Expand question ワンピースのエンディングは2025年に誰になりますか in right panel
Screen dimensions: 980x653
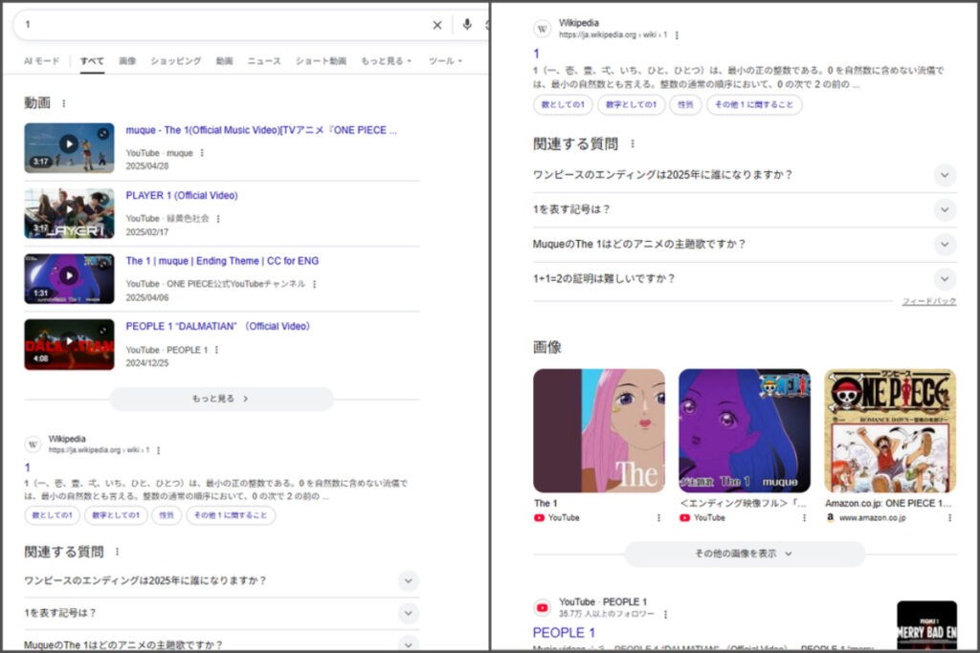tap(945, 175)
